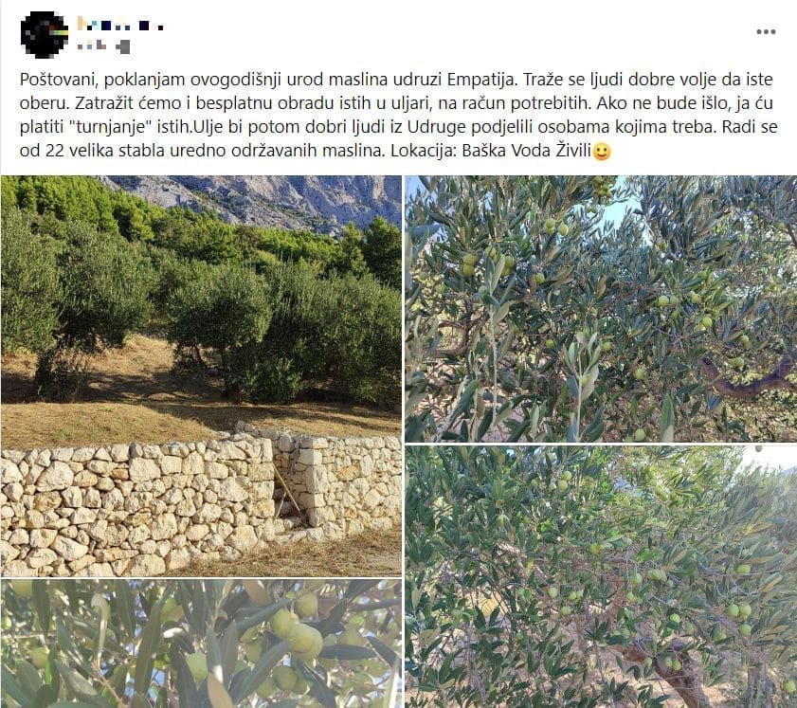Click the blurred post timestamp
Image resolution: width=797 pixels, height=708 pixels.
(92, 46)
